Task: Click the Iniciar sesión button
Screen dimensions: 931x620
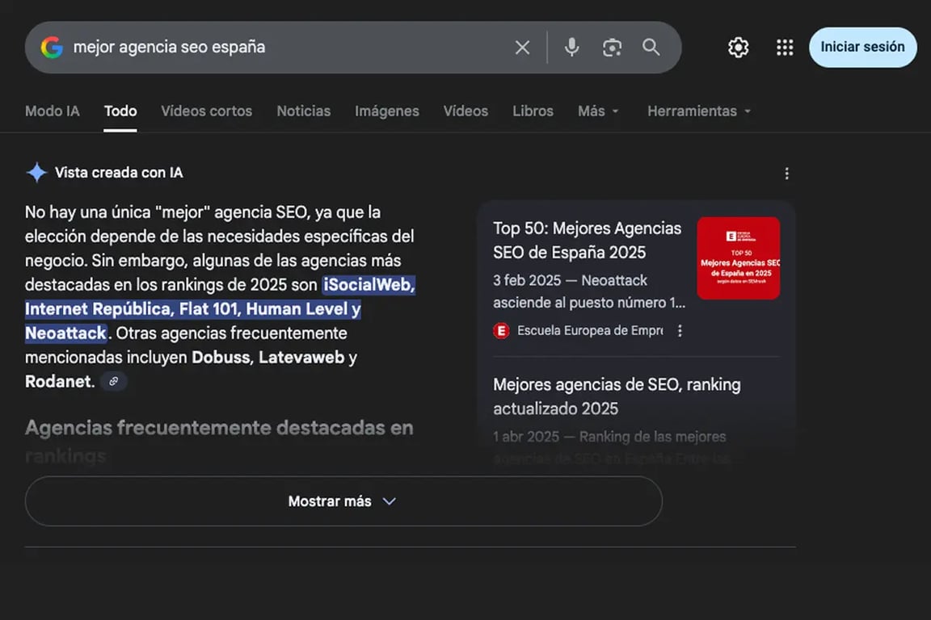Action: 862,47
